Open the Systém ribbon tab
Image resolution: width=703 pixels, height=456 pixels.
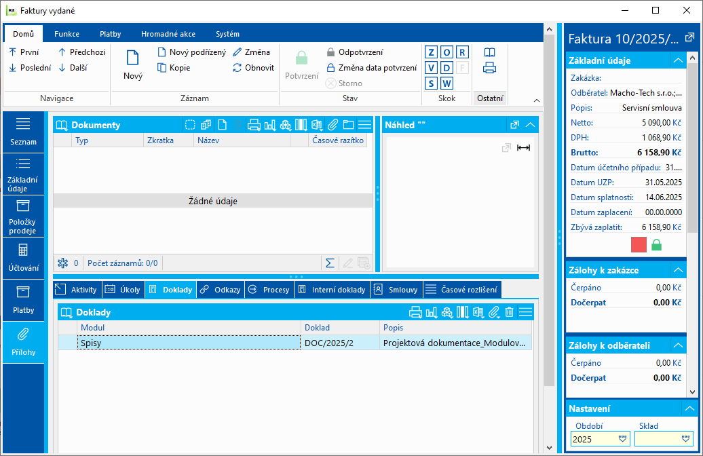coord(228,34)
